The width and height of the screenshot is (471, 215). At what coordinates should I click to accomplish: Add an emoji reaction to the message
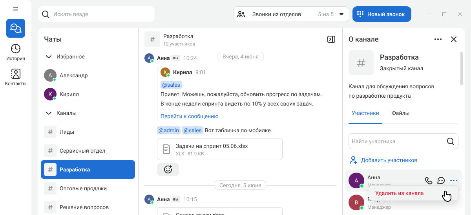[x=168, y=169]
